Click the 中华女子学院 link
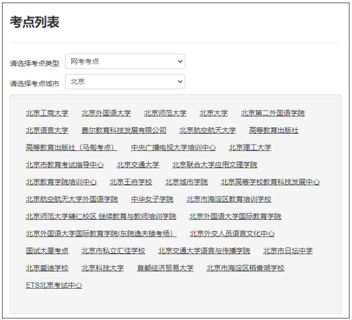 click(152, 199)
